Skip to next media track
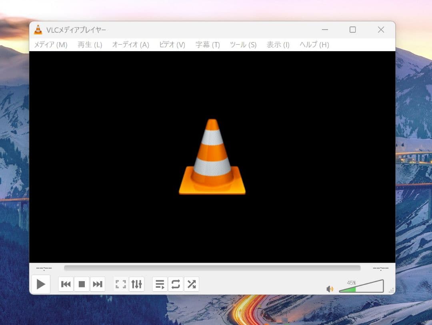 point(97,284)
